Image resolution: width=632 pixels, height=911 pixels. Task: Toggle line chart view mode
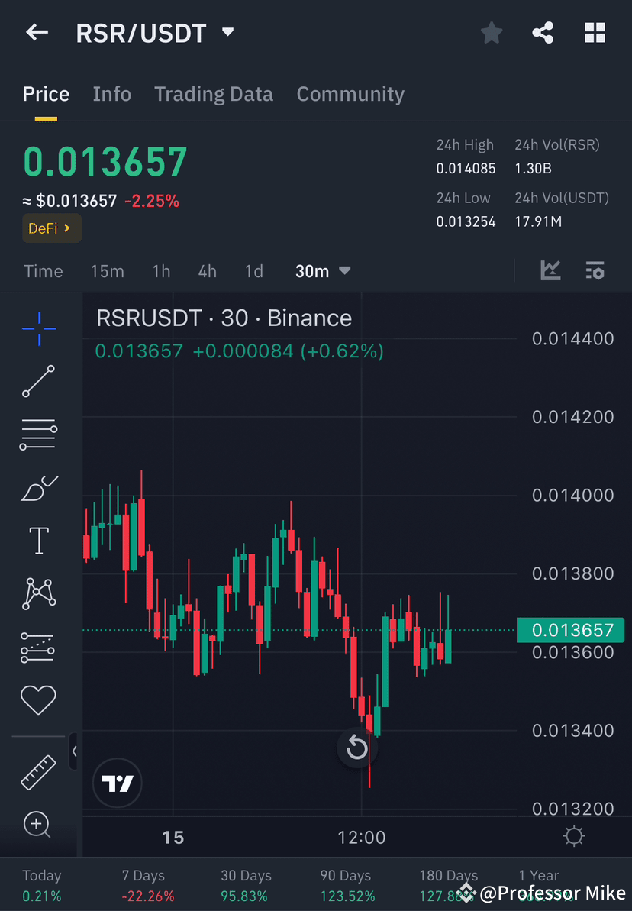tap(550, 270)
